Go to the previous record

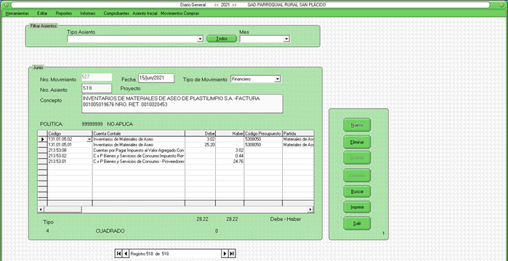point(126,254)
